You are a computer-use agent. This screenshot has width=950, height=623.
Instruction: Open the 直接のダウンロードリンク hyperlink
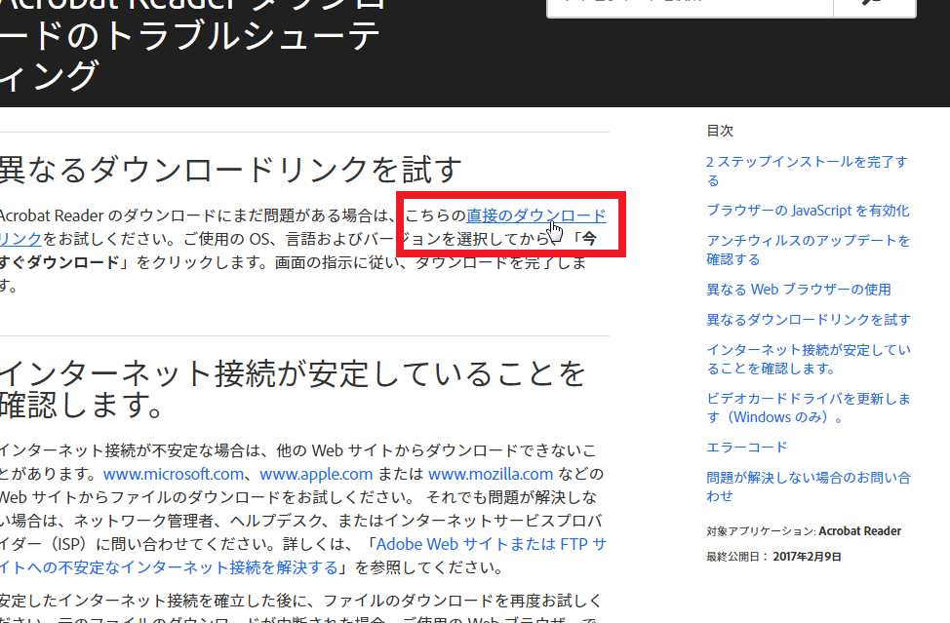535,216
